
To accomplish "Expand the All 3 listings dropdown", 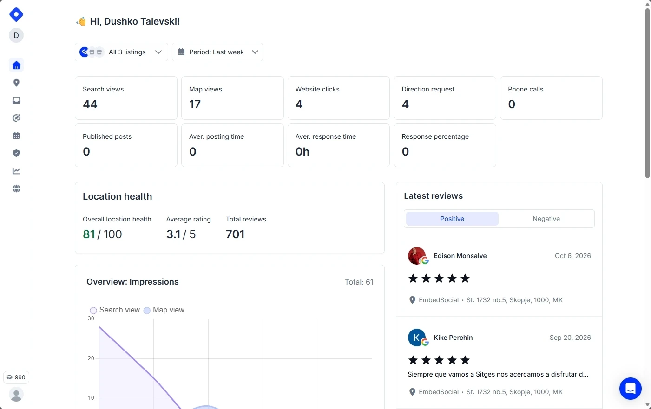I will [121, 52].
